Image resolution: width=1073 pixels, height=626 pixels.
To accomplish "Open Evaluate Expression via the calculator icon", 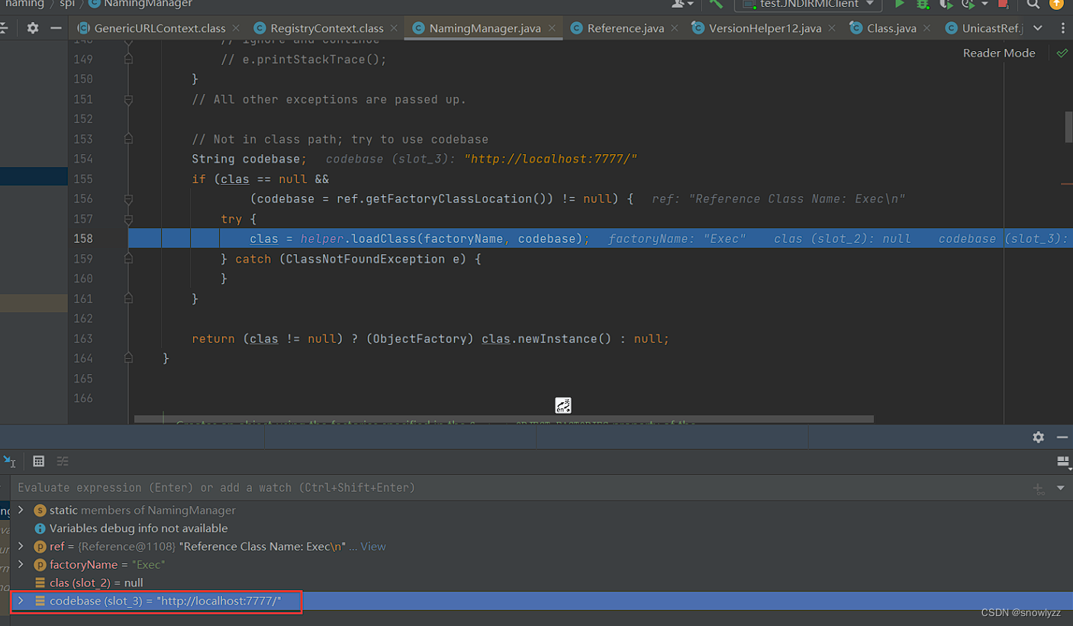I will click(38, 461).
